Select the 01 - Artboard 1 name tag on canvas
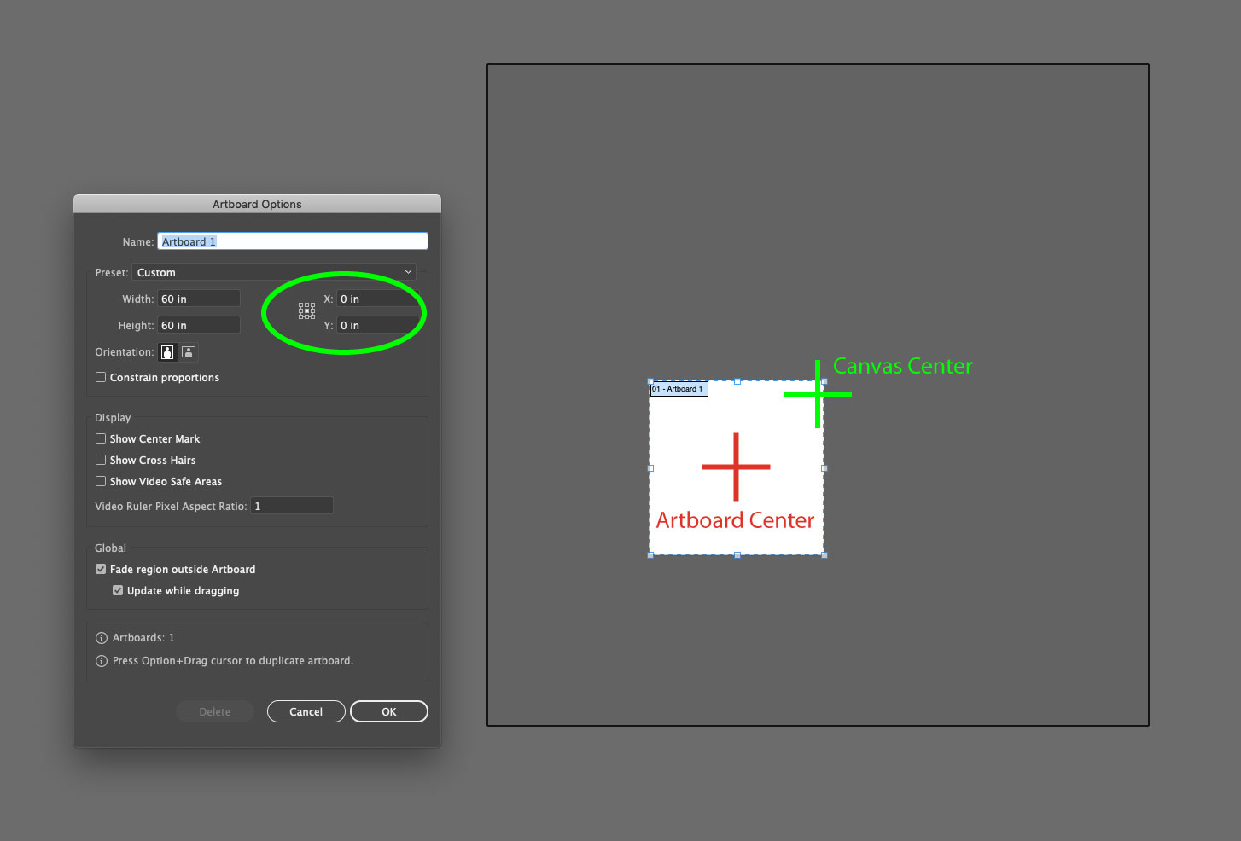1241x841 pixels. [679, 388]
